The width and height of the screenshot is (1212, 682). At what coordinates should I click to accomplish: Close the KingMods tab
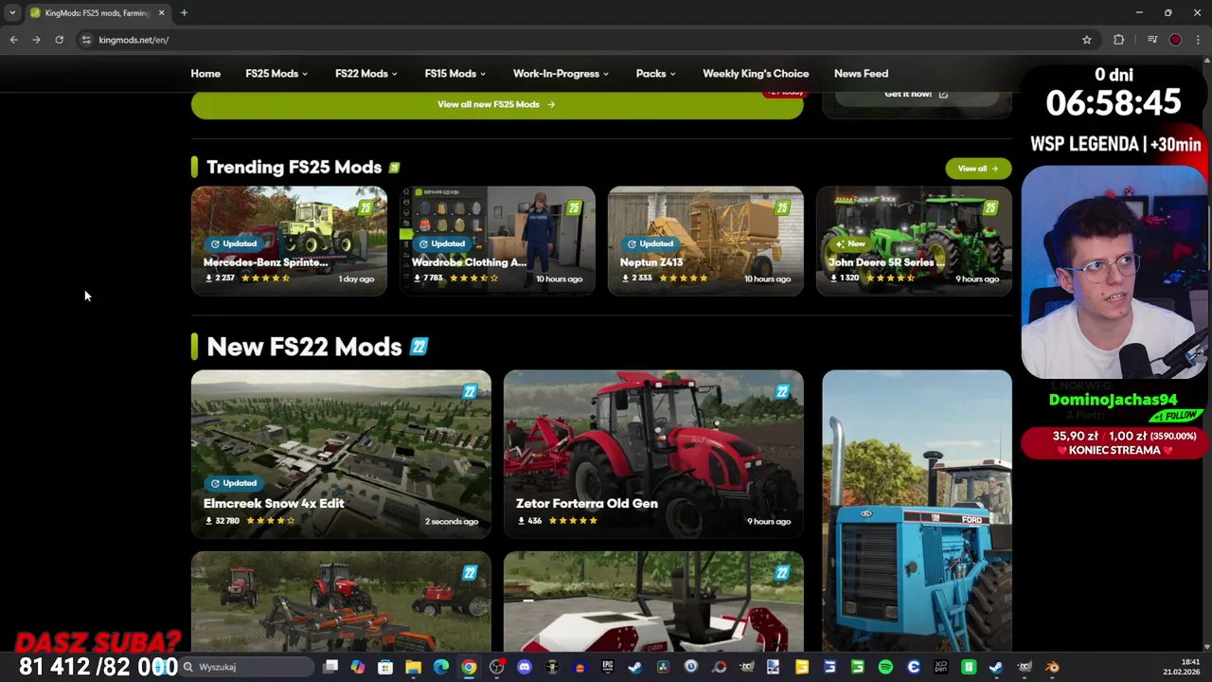[161, 12]
